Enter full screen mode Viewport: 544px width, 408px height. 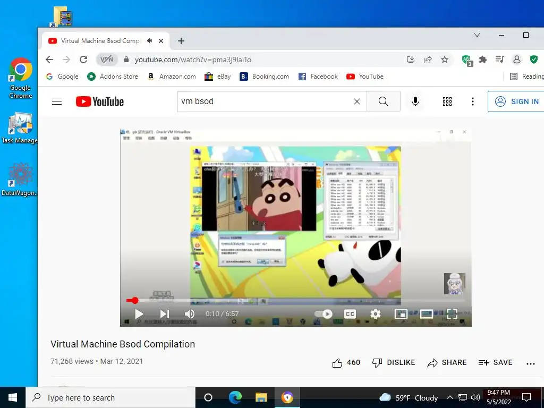click(x=452, y=314)
